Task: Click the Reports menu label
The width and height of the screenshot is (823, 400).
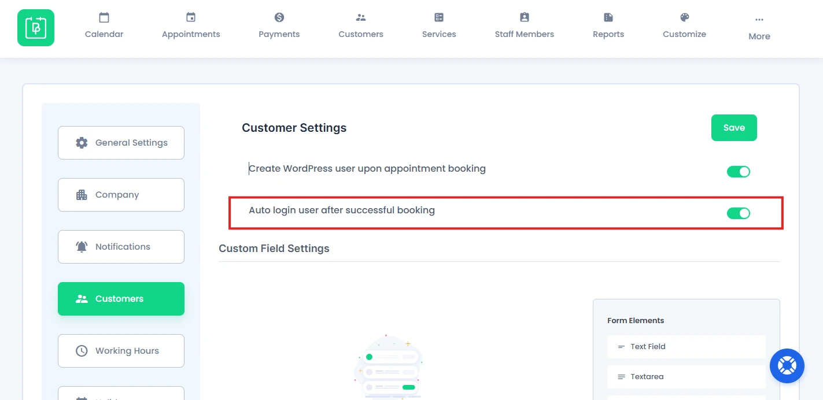Action: coord(608,34)
